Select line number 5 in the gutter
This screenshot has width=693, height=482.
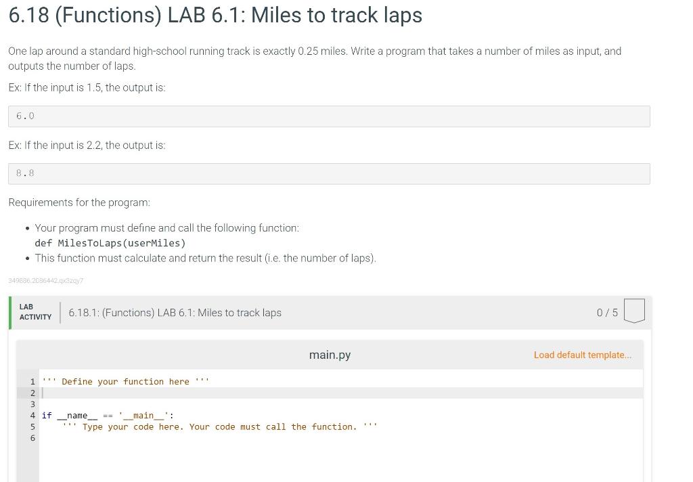32,426
